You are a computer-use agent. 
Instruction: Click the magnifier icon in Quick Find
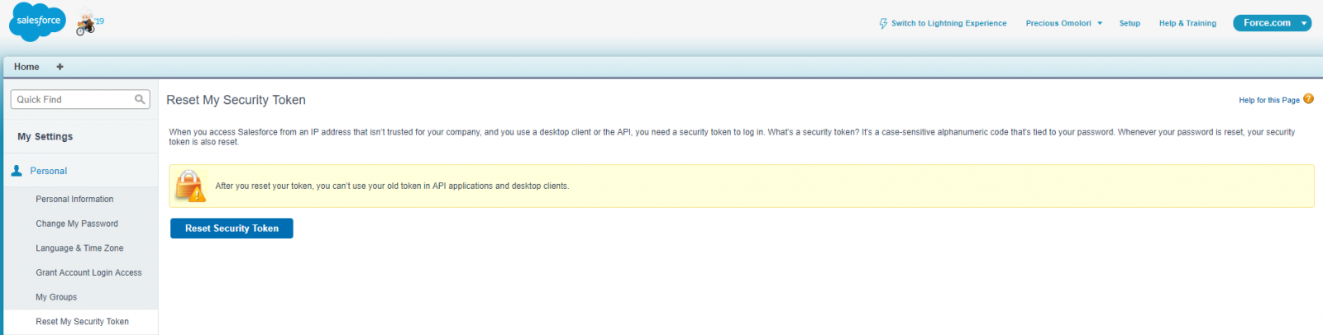tap(140, 100)
